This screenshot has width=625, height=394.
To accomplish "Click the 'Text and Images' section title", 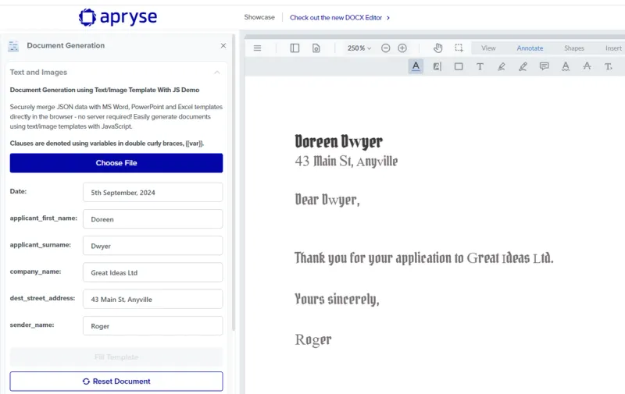I will [38, 73].
